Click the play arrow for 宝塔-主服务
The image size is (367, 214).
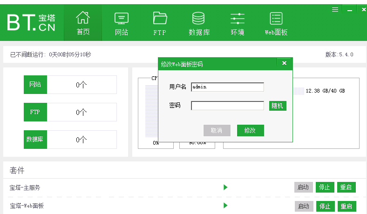[225, 187]
